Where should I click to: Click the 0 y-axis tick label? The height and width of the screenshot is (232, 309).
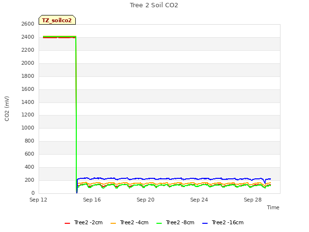pyautogui.click(x=33, y=193)
